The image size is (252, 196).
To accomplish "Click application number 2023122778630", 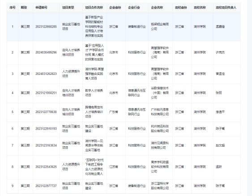I will pyautogui.click(x=46, y=112).
